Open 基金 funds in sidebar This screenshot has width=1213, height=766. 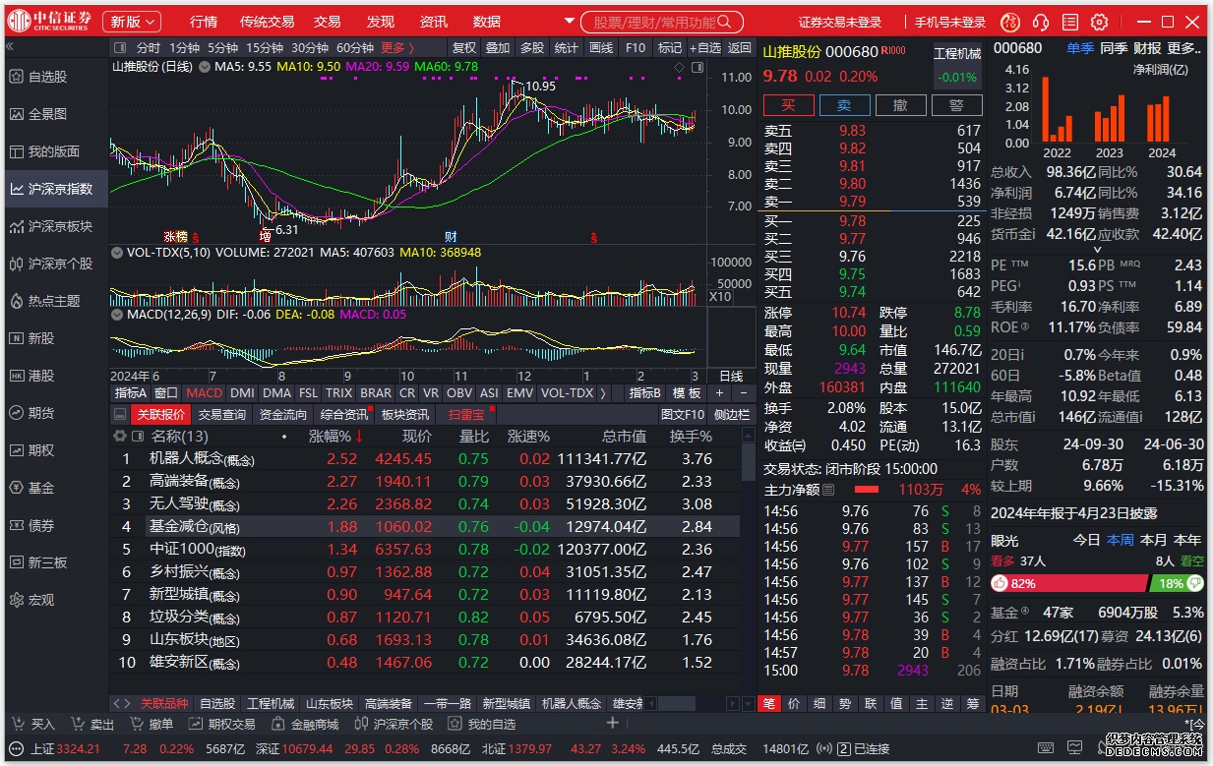pyautogui.click(x=54, y=488)
